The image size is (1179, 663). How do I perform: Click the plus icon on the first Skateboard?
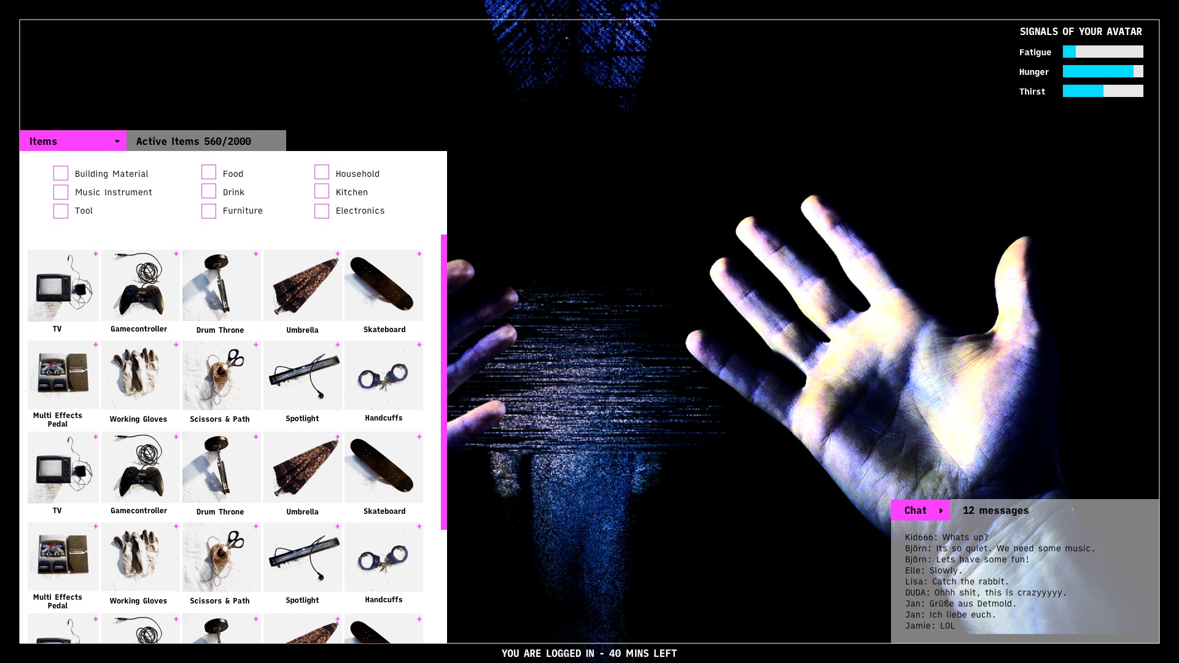[x=419, y=254]
